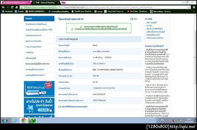197x130 pixels.
Task: Open the fifth shortcut link on the right
Action: (153, 35)
